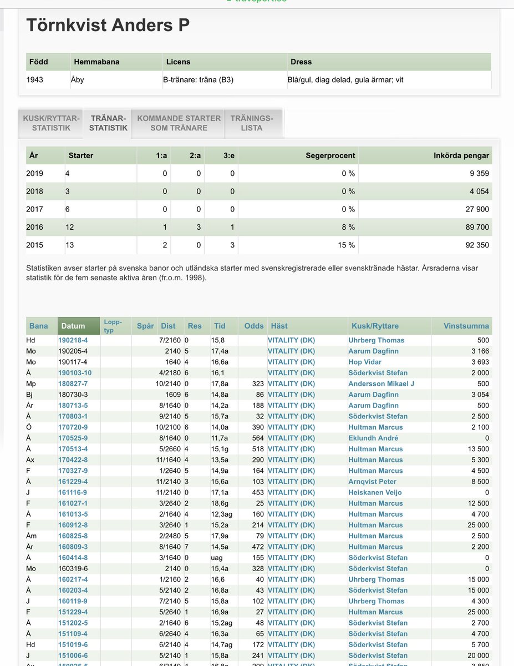Click Hultman Marcus in the 170720-9 row
This screenshot has height=666, width=514.
(376, 427)
